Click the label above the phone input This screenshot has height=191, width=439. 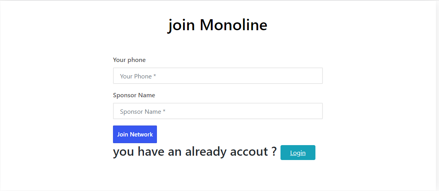129,60
